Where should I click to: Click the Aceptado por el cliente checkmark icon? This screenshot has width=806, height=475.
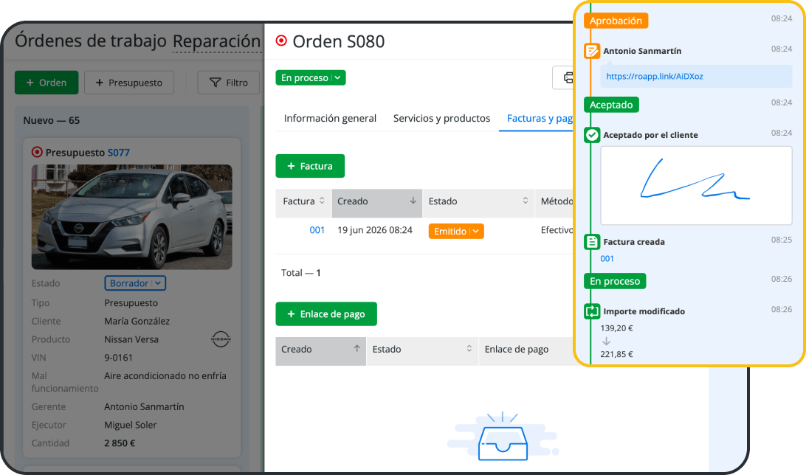click(x=592, y=135)
